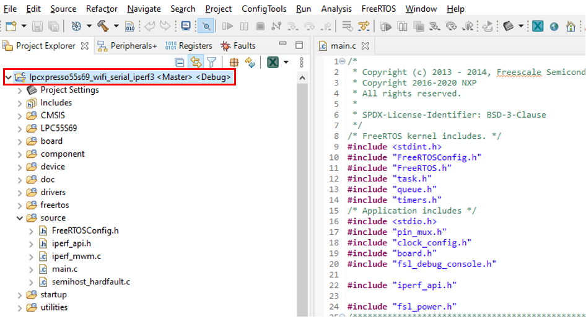
Task: Open dropdown next to build configuration icon
Action: pos(89,26)
